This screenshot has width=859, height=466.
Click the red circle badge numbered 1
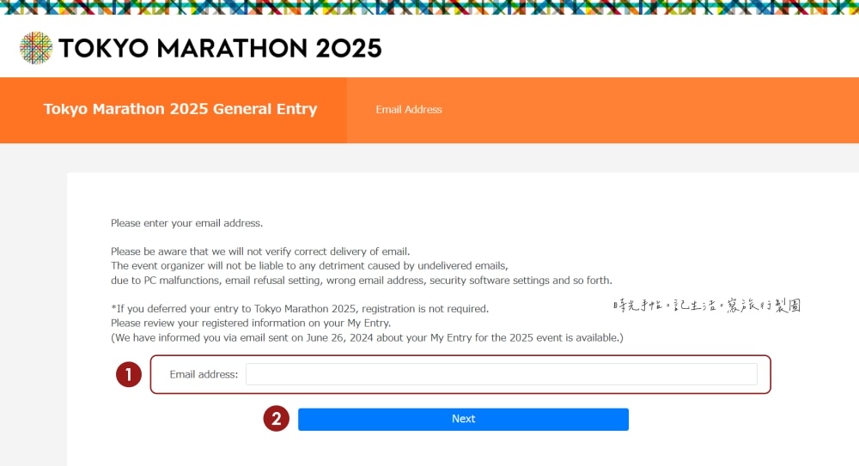129,374
